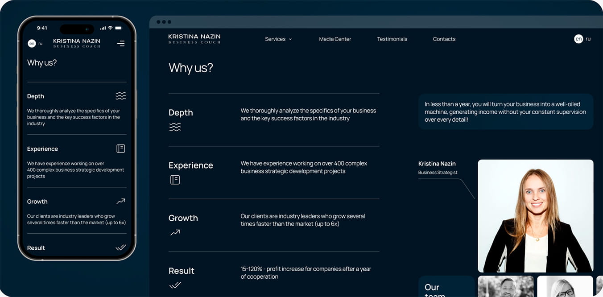Switch to ru language on phone
This screenshot has width=603, height=297.
pyautogui.click(x=40, y=44)
